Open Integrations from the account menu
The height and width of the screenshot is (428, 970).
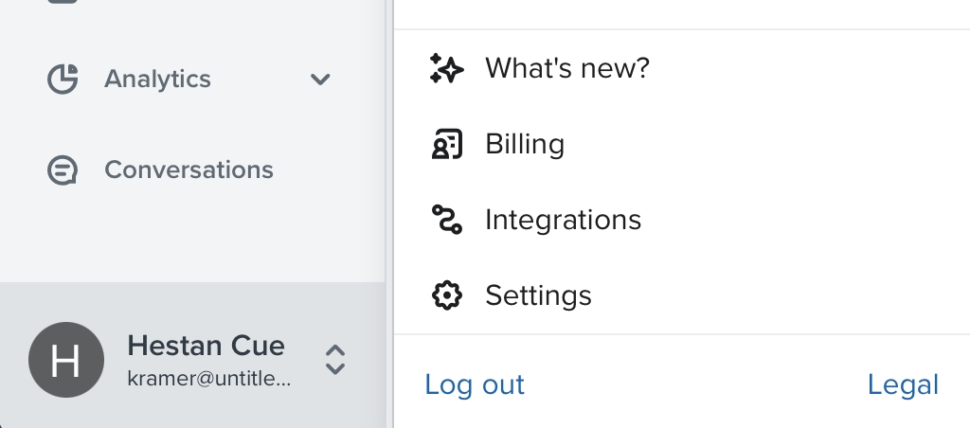[563, 221]
